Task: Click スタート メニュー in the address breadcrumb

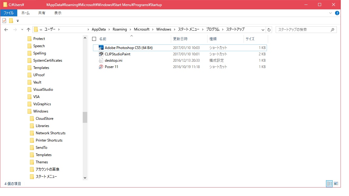Action: (188, 29)
